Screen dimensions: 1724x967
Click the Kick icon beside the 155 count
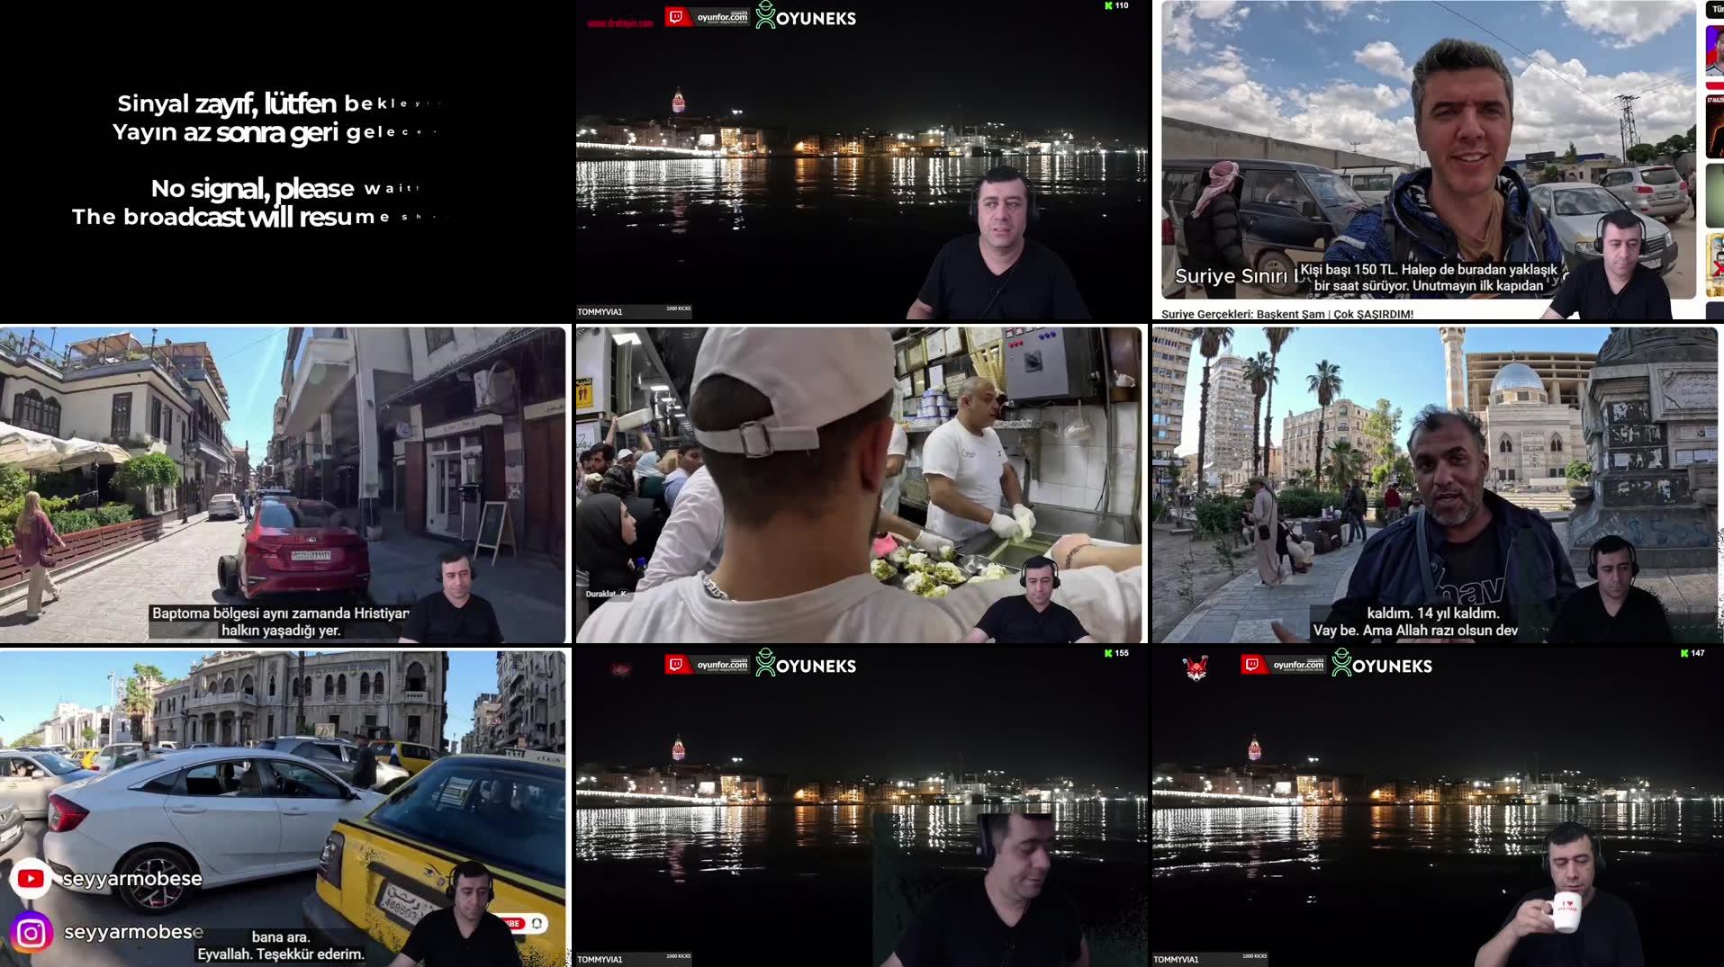[x=1109, y=653]
